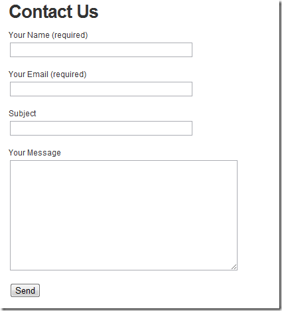Click "Your" in the Your Name label
This screenshot has width=282, height=311.
(x=17, y=35)
